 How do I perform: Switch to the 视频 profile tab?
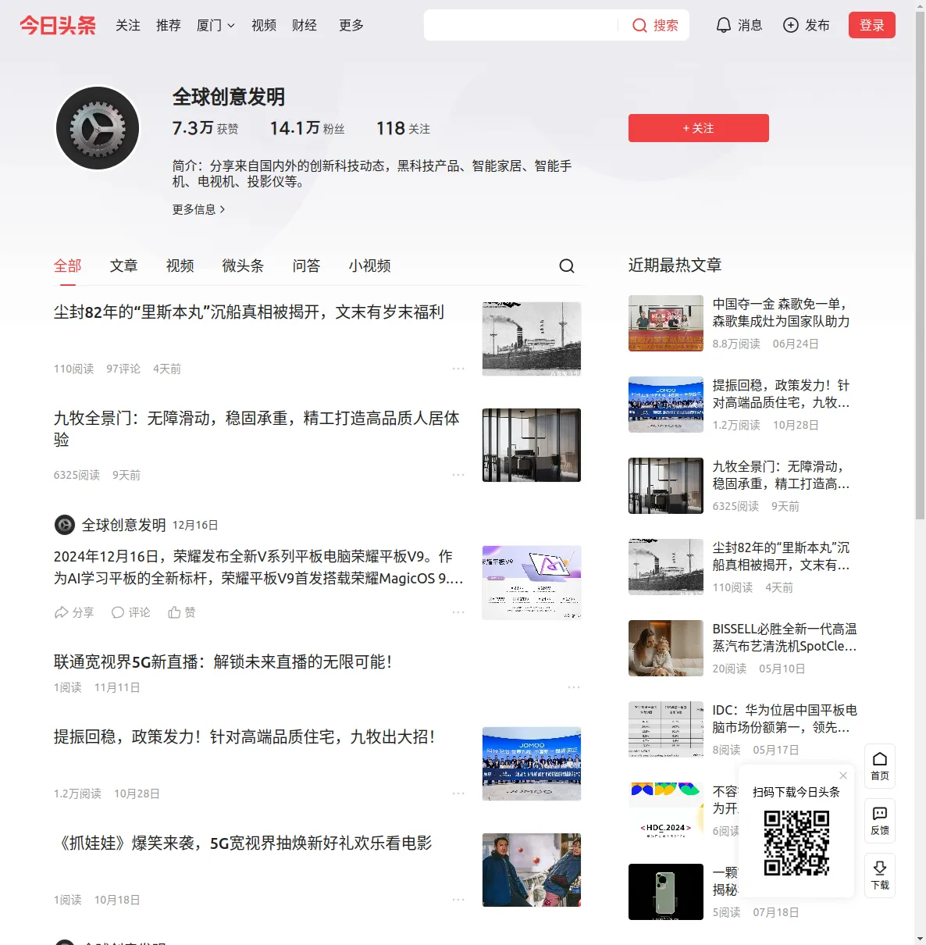(180, 266)
